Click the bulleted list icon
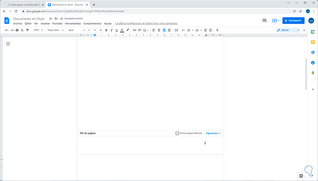This screenshot has height=181, width=318. point(189,30)
